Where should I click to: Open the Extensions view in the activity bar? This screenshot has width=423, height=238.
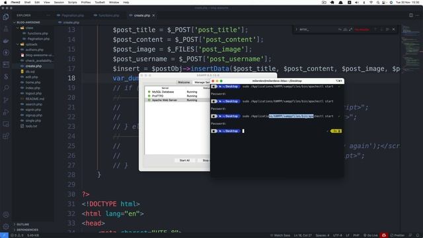click(x=6, y=136)
